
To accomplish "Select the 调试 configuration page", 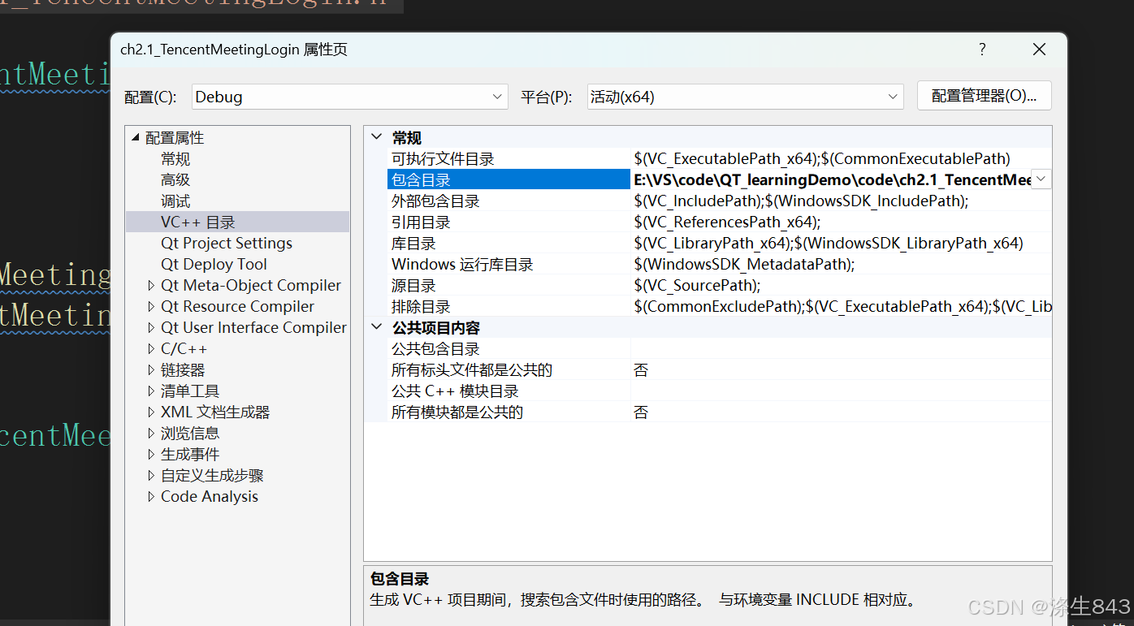I will pyautogui.click(x=175, y=201).
